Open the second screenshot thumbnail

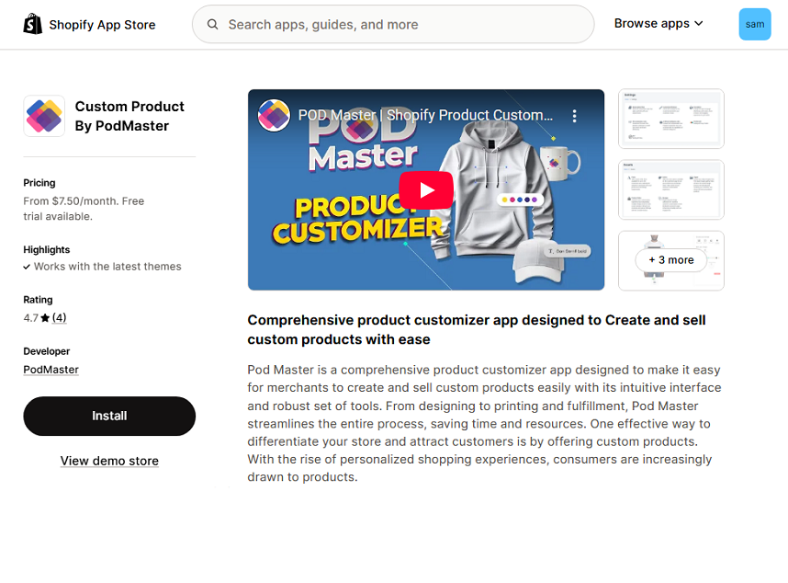point(671,189)
